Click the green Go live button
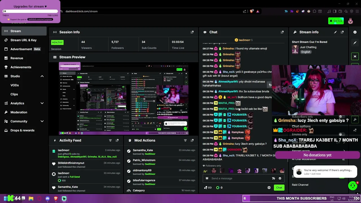This screenshot has width=361, height=203. point(336,21)
